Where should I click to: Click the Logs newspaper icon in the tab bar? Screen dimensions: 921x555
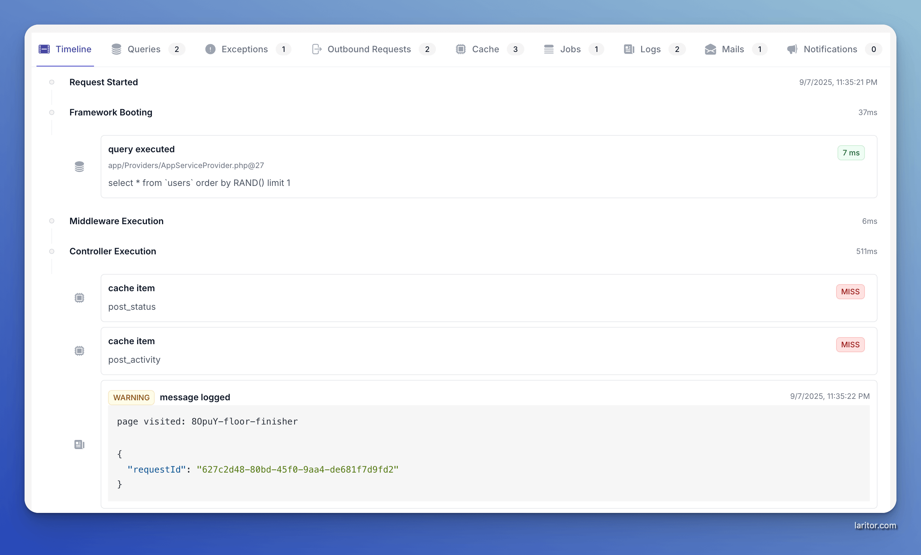coord(629,49)
